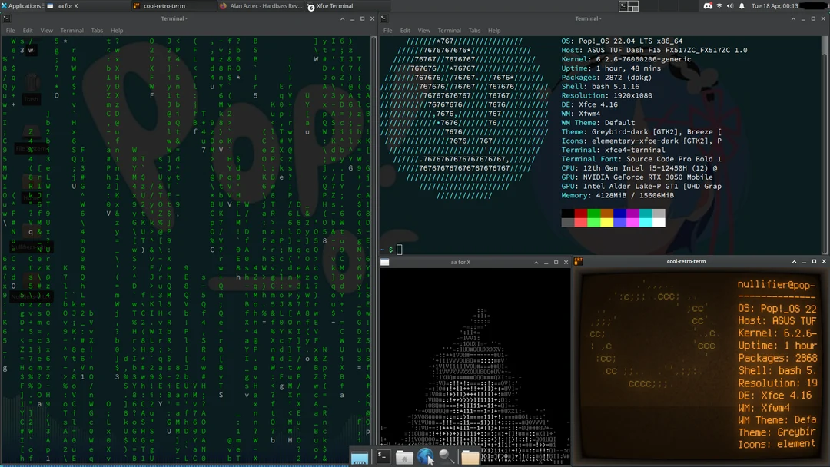The width and height of the screenshot is (830, 467).
Task: Click the tan folder icon in the dock
Action: tap(470, 456)
